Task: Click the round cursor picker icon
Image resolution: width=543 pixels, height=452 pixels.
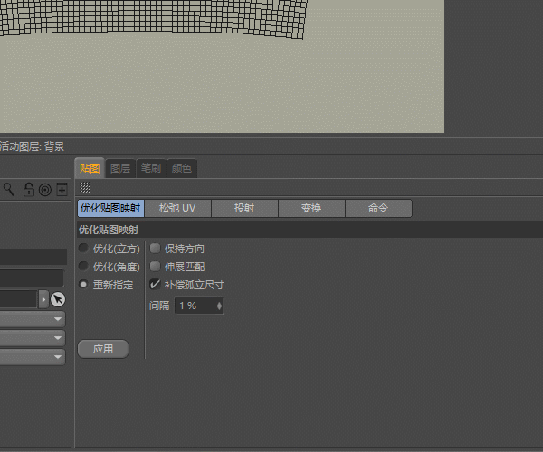Action: point(58,299)
